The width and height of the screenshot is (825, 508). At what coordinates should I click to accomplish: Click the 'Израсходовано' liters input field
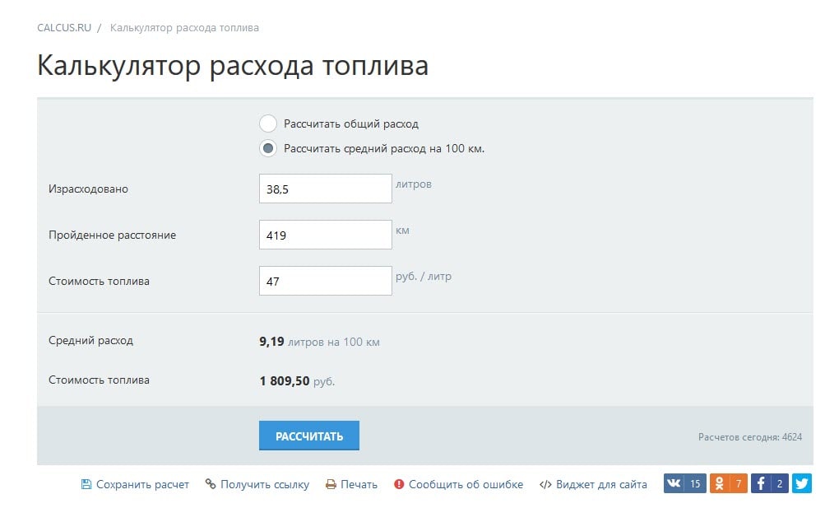325,189
